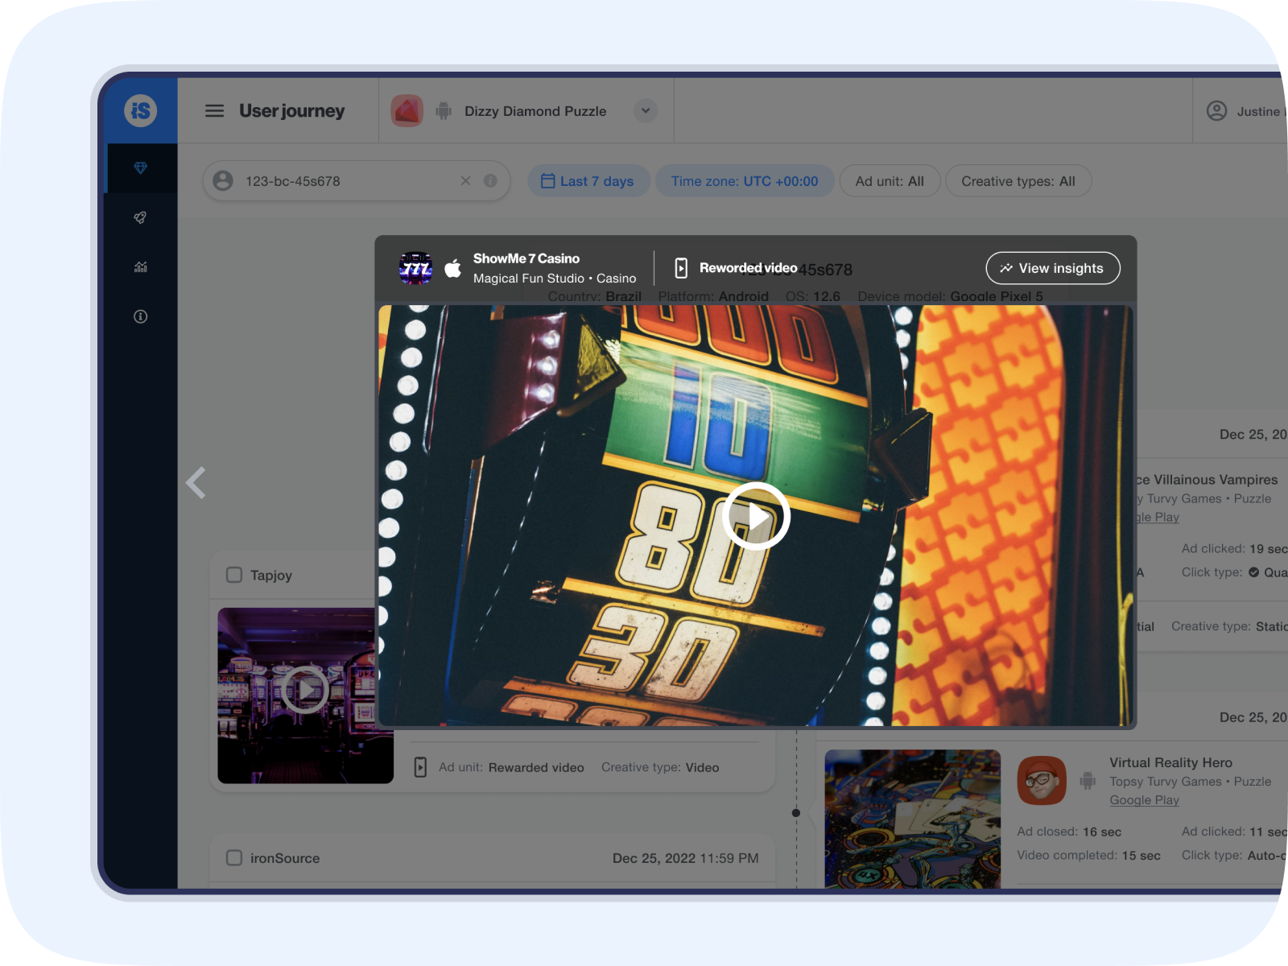Open Google Play link for Virtual Reality Hero
The height and width of the screenshot is (966, 1288).
coord(1144,800)
